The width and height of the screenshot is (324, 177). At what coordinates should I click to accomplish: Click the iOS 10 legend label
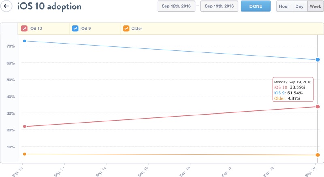[36, 29]
